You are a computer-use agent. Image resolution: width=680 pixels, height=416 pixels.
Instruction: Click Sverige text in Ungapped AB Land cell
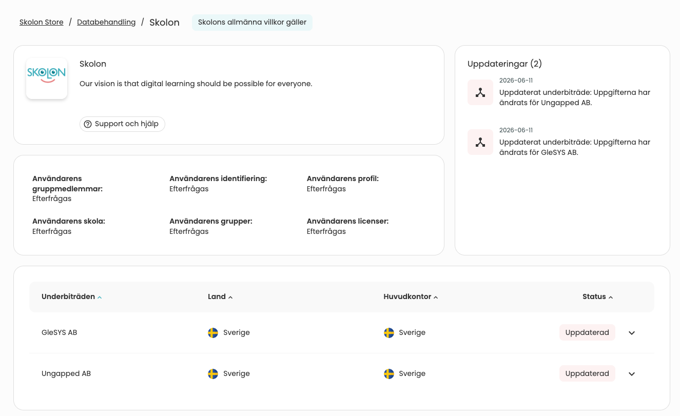[x=237, y=373]
